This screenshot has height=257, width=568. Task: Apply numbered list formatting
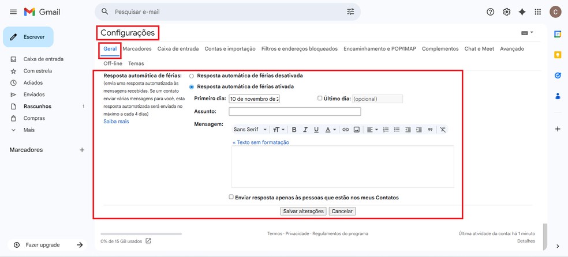click(386, 130)
